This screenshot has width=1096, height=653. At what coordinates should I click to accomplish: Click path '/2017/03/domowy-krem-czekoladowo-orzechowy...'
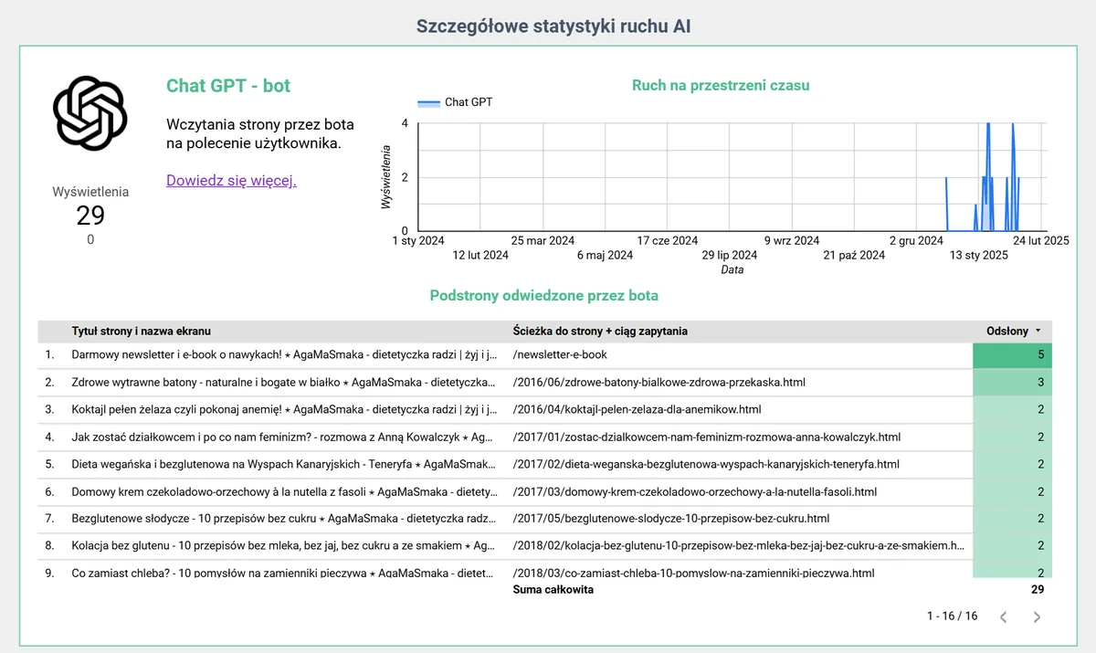[x=695, y=492]
